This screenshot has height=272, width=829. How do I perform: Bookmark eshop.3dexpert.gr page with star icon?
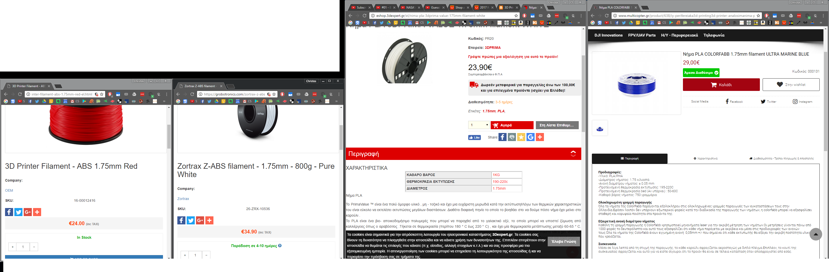(x=516, y=16)
